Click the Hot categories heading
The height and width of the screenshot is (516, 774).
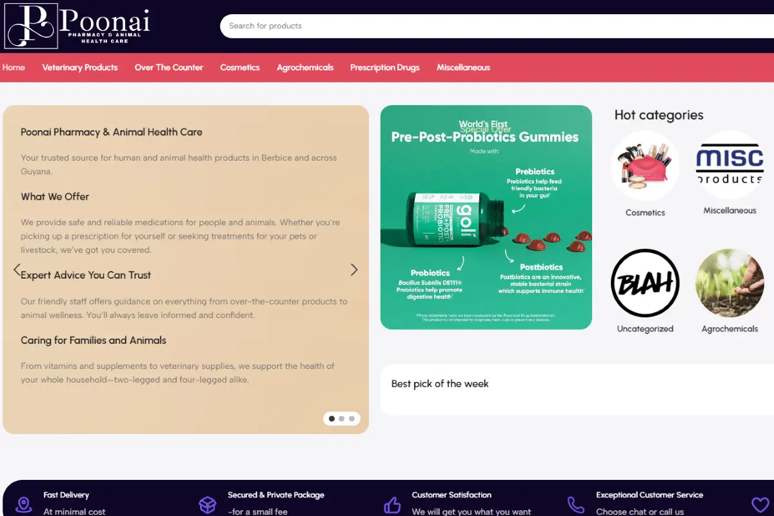(659, 115)
